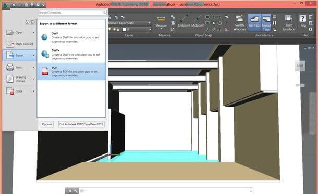The image size is (318, 194).
Task: Click the About info icon in Help panel
Action: 311,29
